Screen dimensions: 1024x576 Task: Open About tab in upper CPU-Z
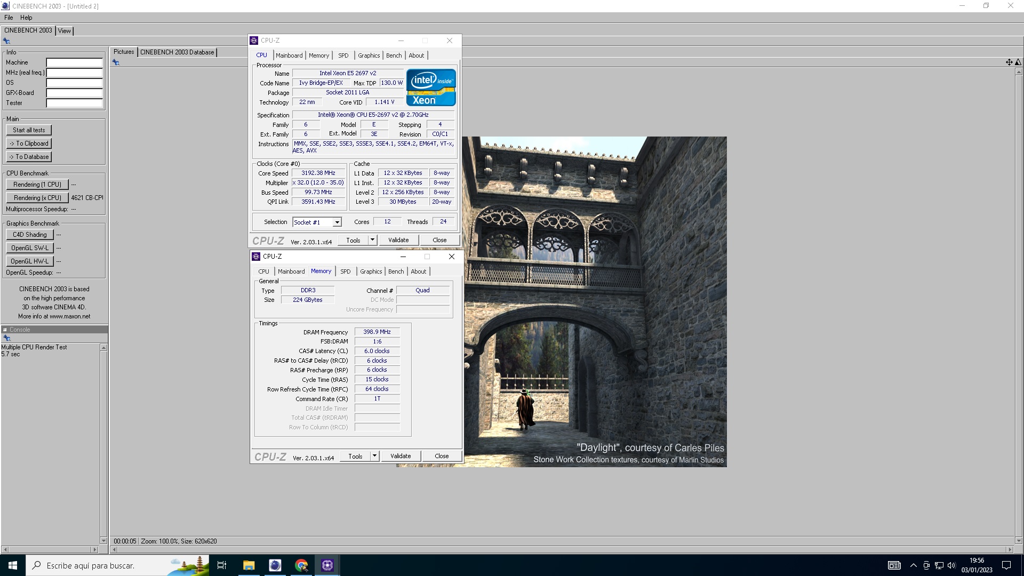pyautogui.click(x=417, y=55)
